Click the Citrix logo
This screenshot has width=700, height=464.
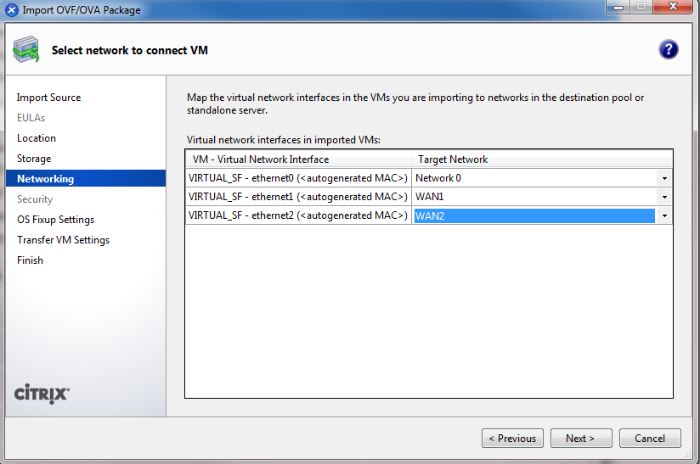[42, 394]
